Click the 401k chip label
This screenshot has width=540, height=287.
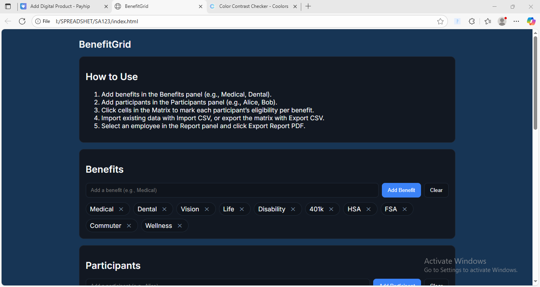point(317,209)
